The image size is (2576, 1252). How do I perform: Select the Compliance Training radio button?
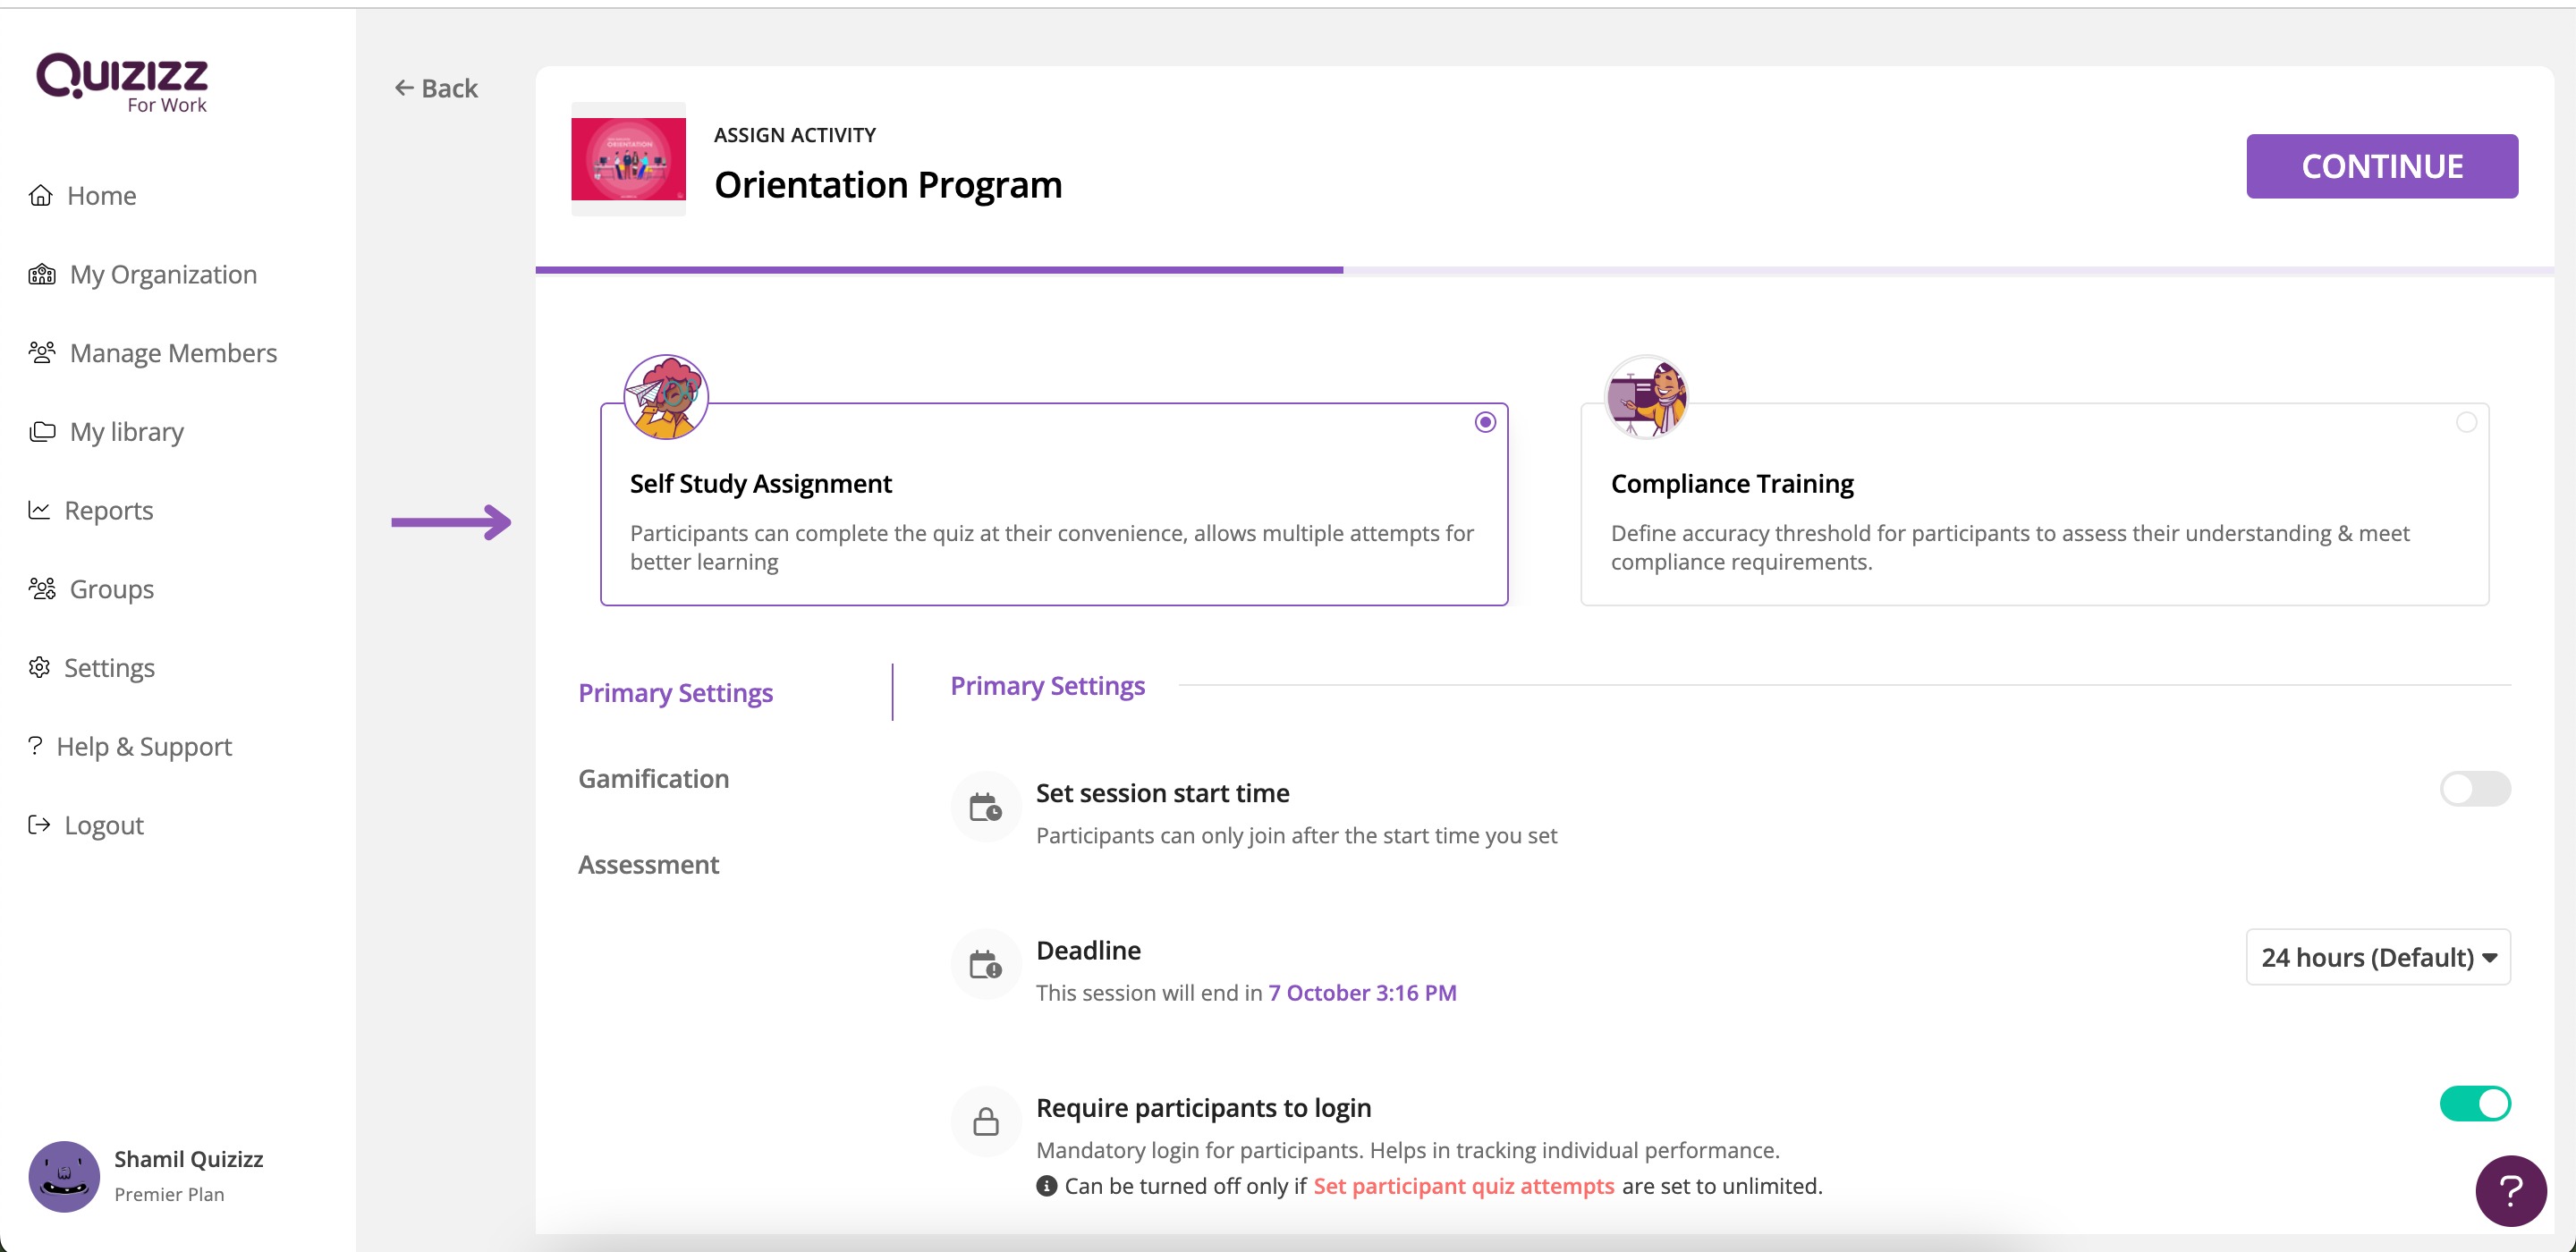[x=2466, y=422]
